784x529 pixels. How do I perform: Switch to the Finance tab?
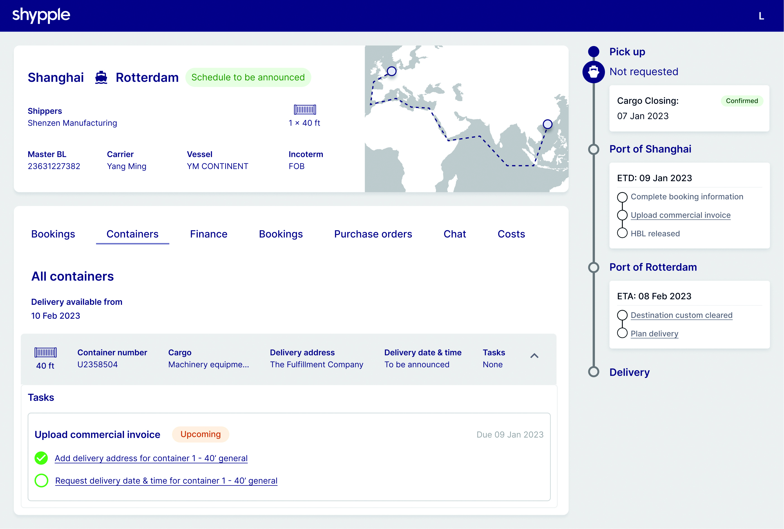pos(208,234)
